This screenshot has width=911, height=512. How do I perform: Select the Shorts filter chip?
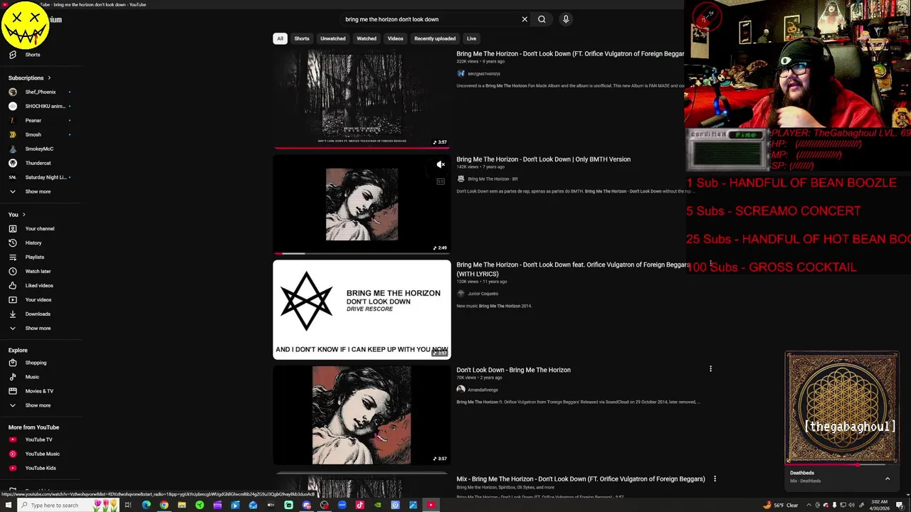(x=302, y=38)
